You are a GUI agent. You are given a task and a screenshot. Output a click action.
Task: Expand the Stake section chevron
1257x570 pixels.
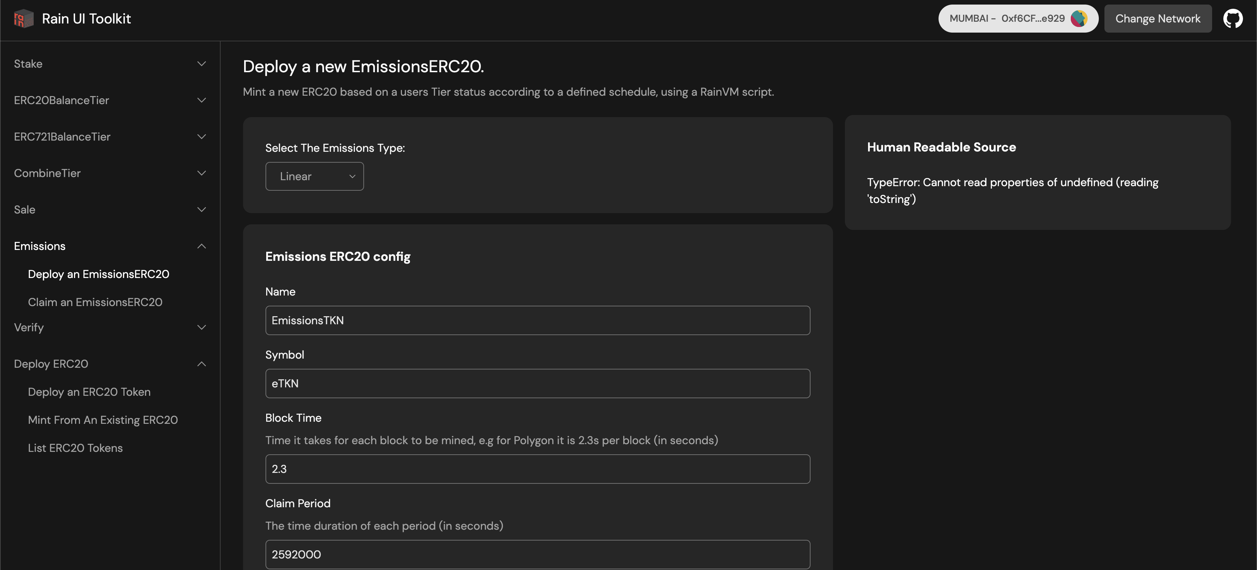coord(202,64)
